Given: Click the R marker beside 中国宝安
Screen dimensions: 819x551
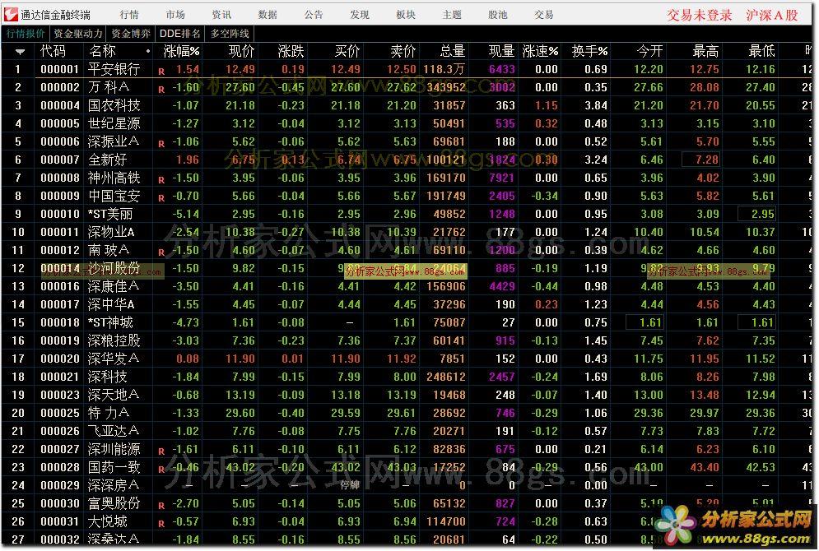Looking at the screenshot, I should 161,198.
